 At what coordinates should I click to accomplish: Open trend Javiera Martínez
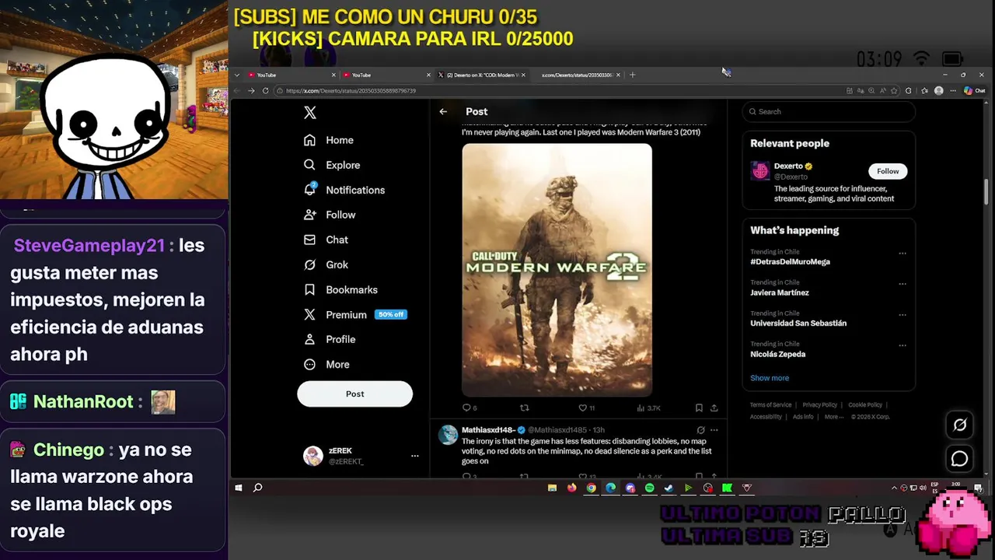[x=779, y=292]
